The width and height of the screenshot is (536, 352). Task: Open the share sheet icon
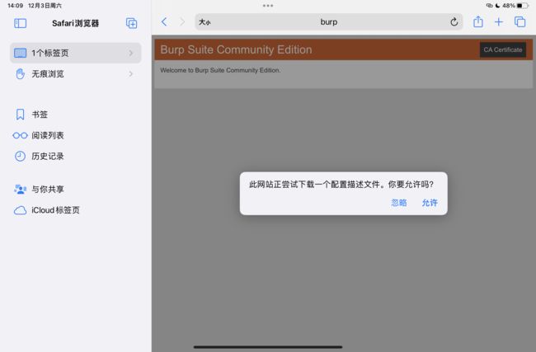(478, 22)
